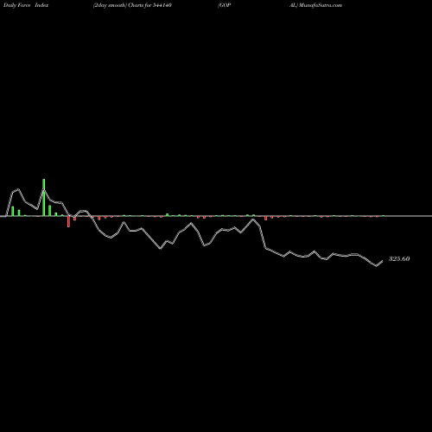
Task: Click the end point of the gray line
Action: [x=383, y=261]
